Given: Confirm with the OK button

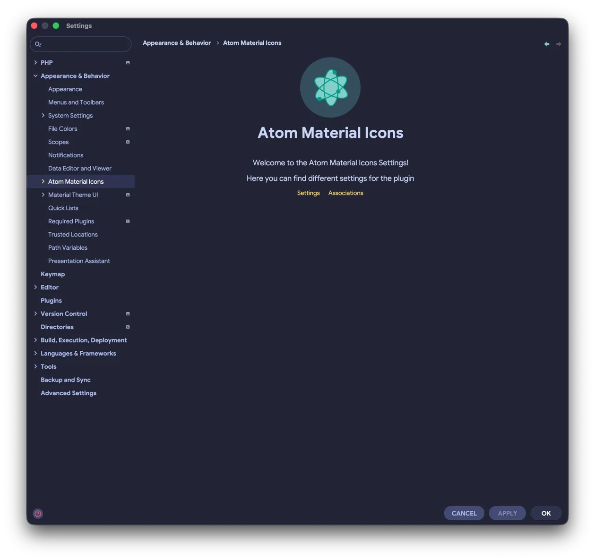Looking at the screenshot, I should click(546, 513).
